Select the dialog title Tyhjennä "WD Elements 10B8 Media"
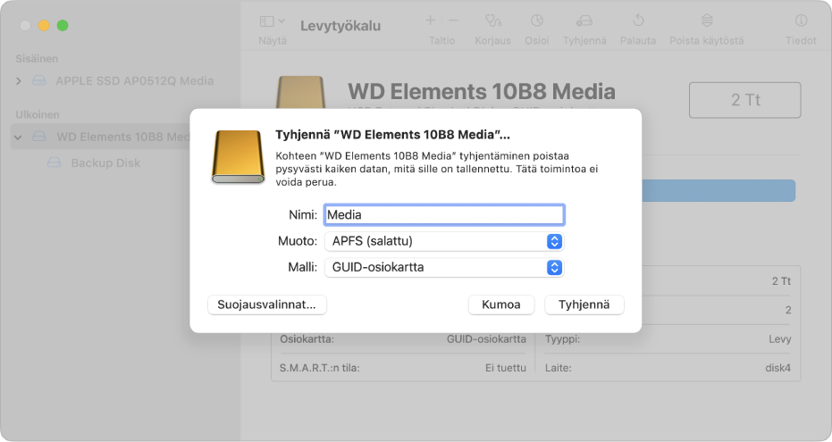Screen dimensions: 832x442 392,135
